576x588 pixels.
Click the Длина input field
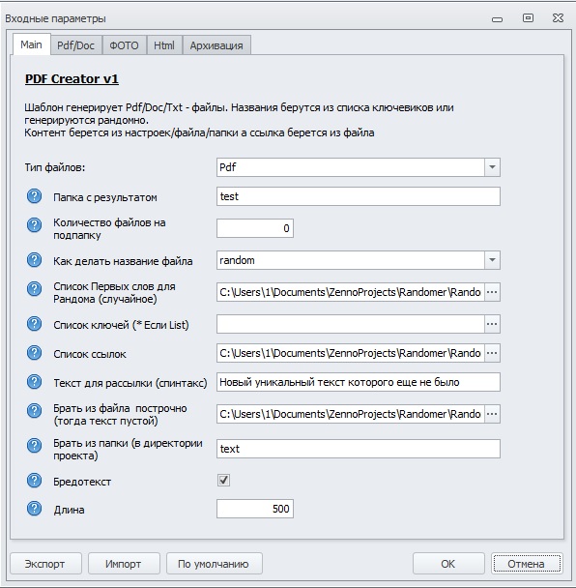(255, 509)
